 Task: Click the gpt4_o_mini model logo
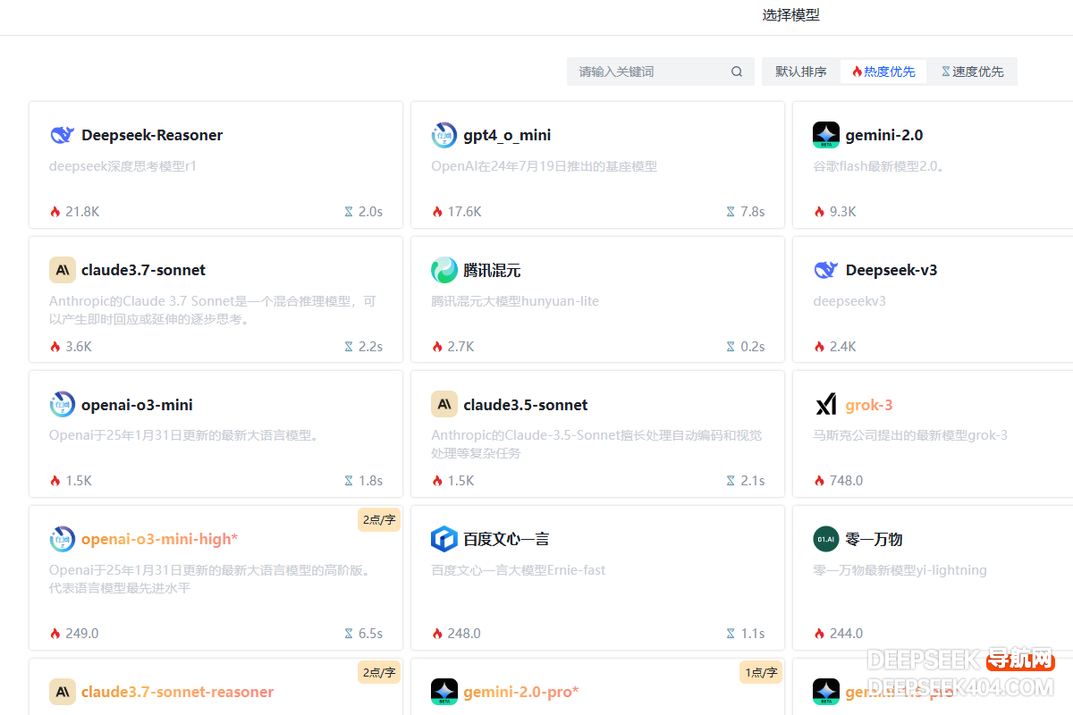point(444,135)
